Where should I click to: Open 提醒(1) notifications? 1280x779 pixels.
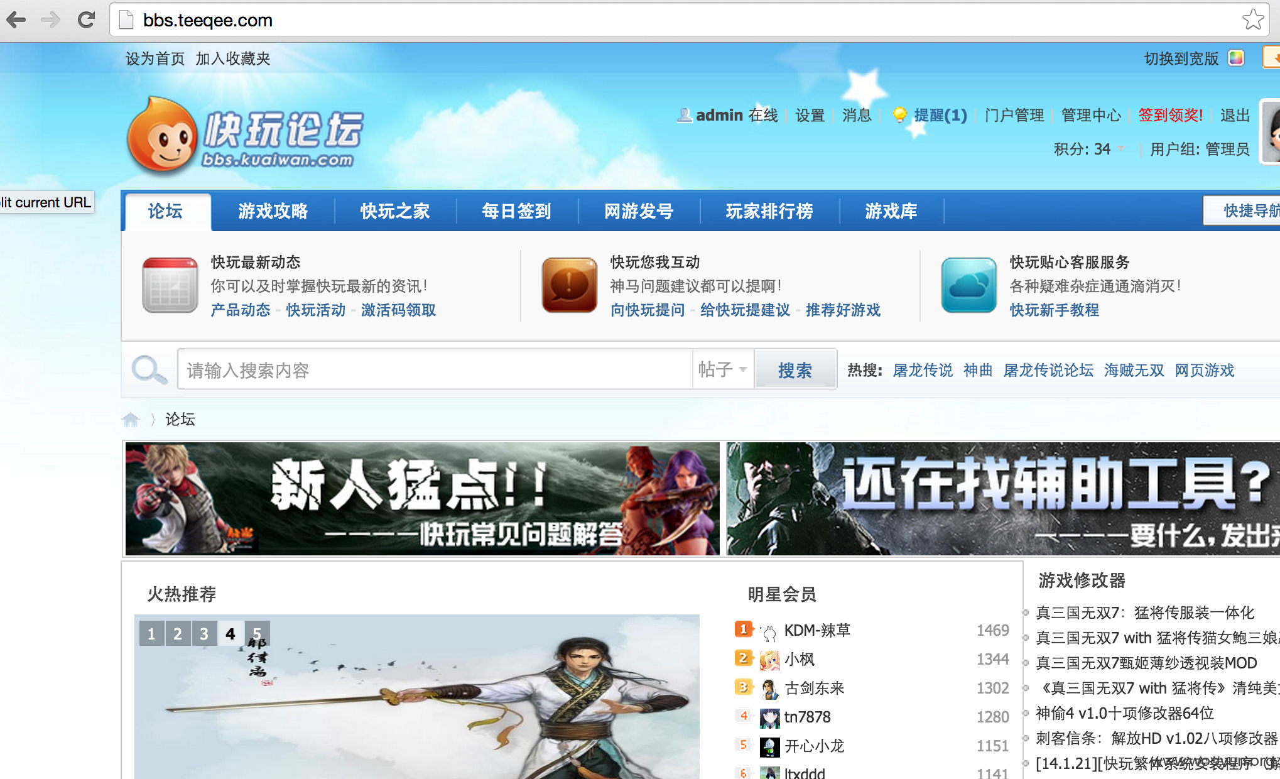[x=940, y=115]
